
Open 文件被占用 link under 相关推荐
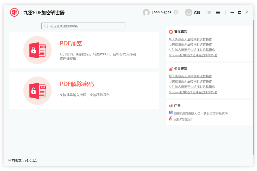click(x=192, y=87)
